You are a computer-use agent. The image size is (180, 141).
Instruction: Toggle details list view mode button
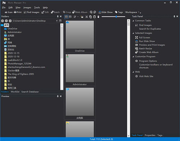70,17
